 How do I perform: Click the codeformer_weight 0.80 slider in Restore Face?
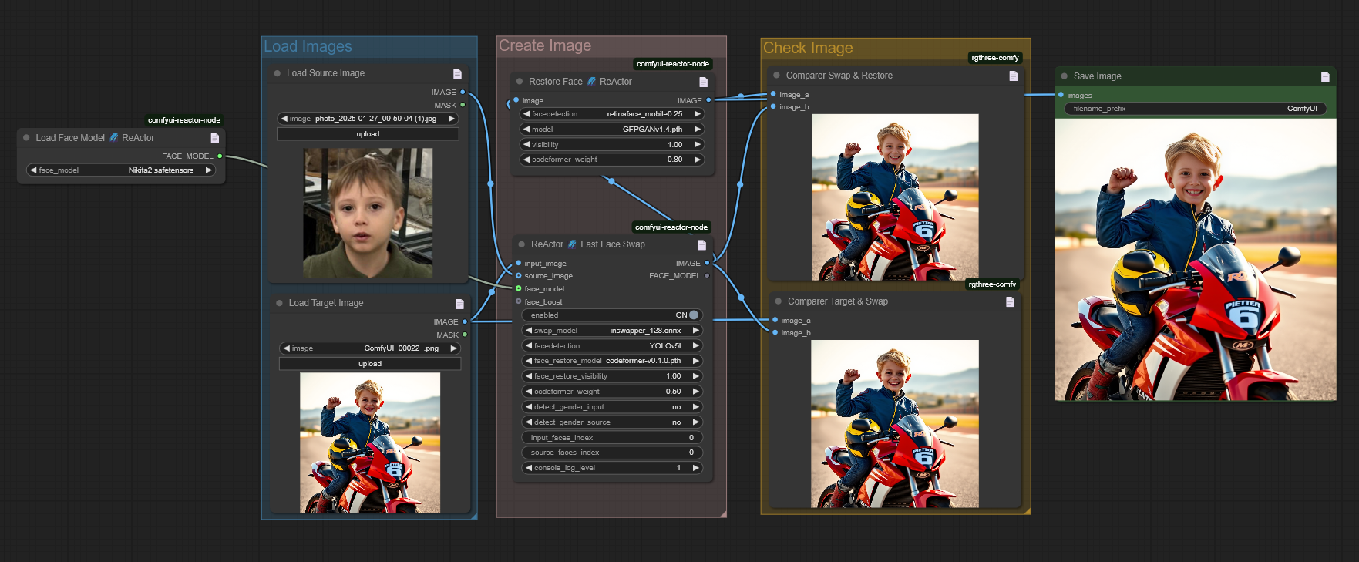(x=611, y=160)
